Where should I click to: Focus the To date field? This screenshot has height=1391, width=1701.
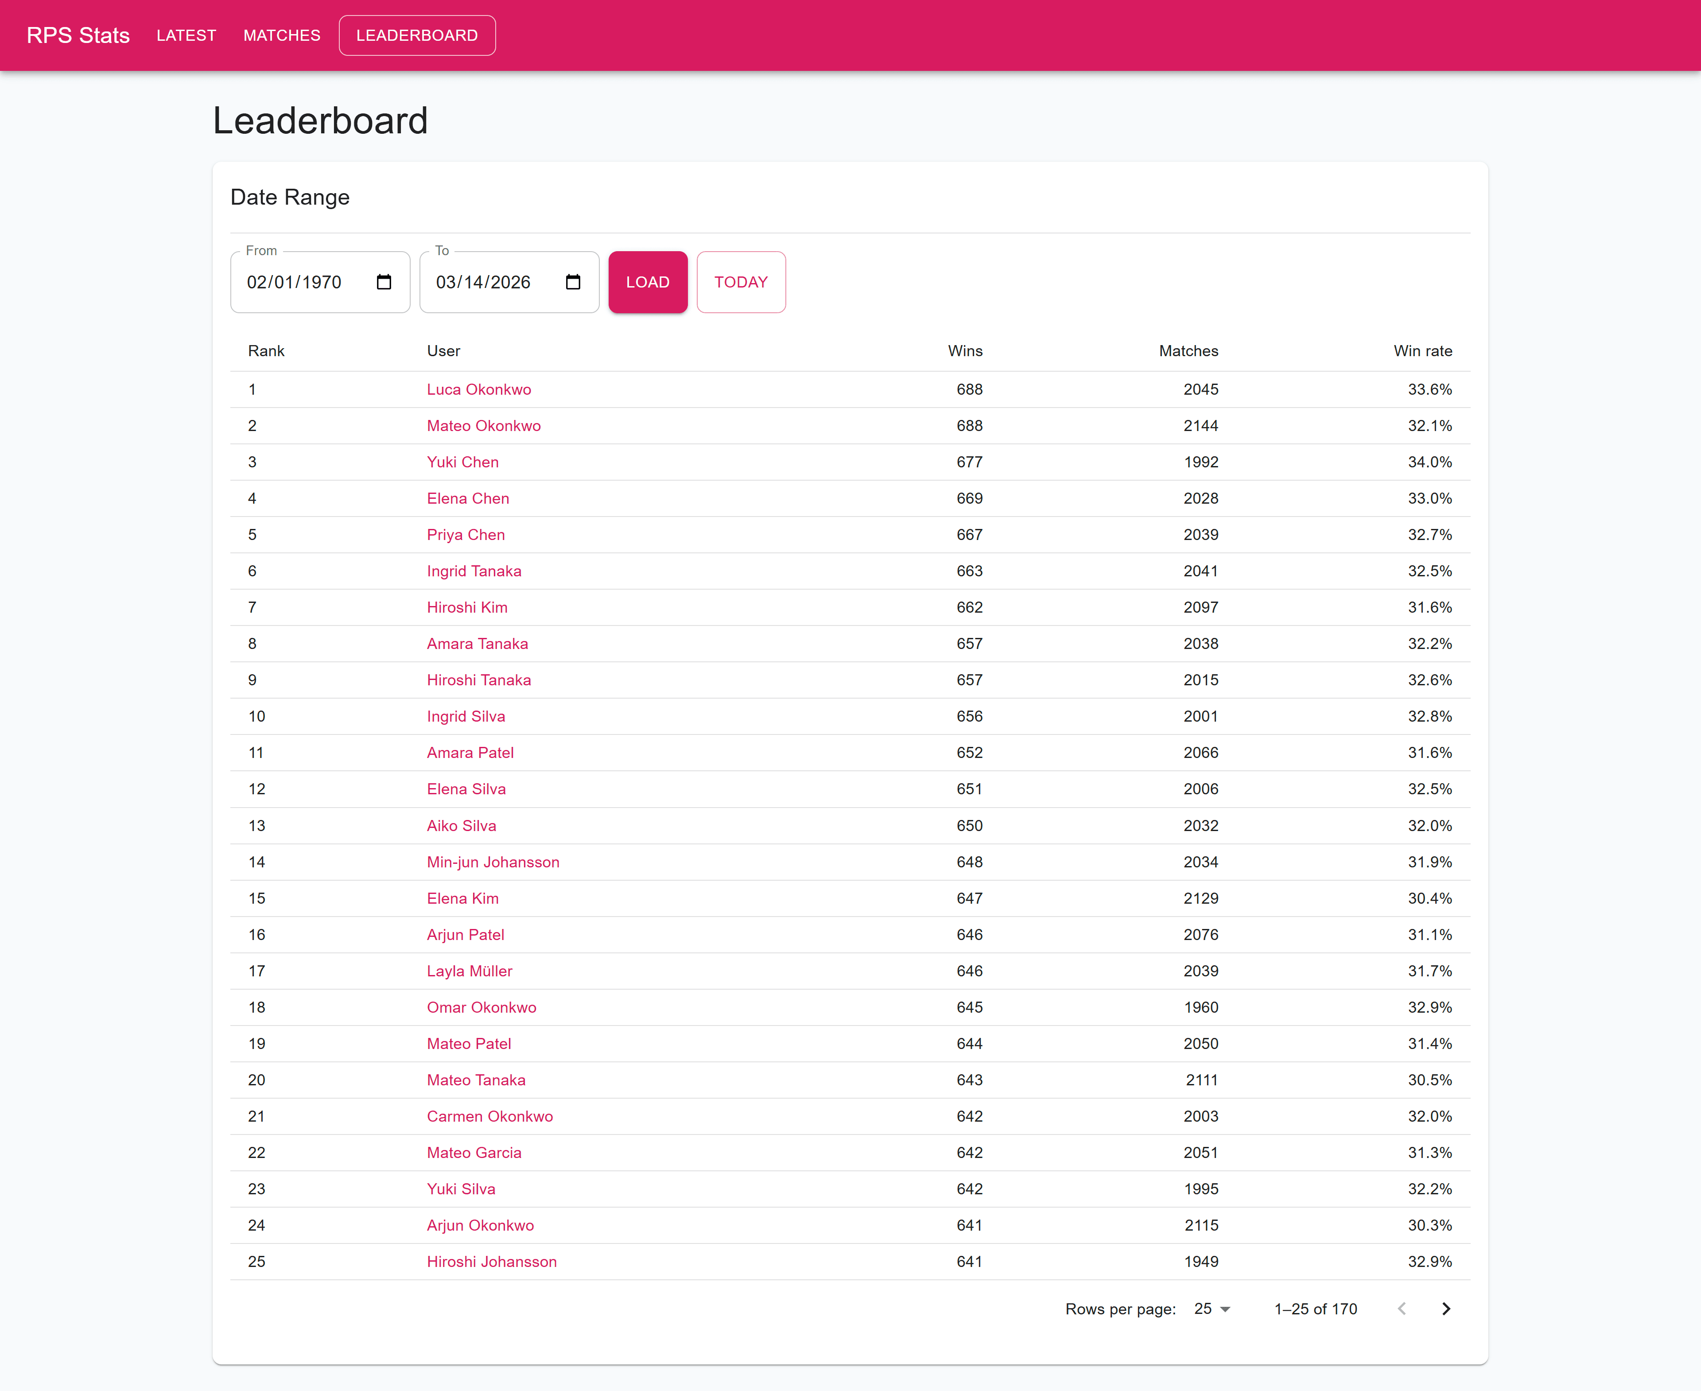(x=509, y=282)
